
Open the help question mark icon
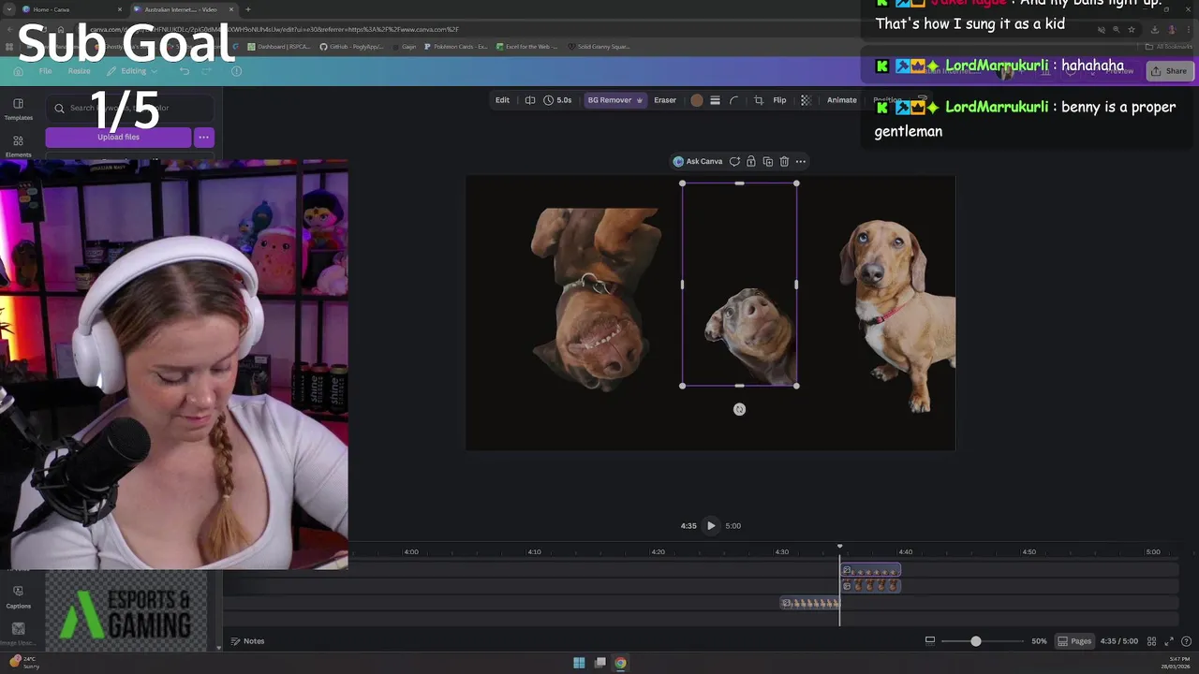click(1185, 641)
